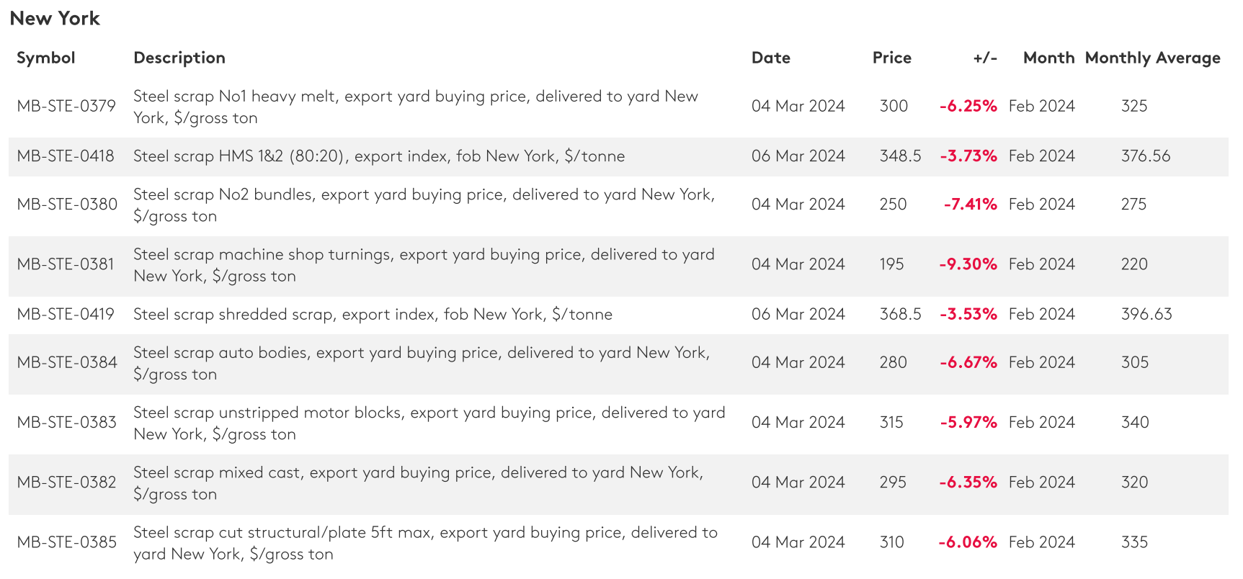Click the MB-STE-0419 symbol
The image size is (1243, 579).
(66, 314)
